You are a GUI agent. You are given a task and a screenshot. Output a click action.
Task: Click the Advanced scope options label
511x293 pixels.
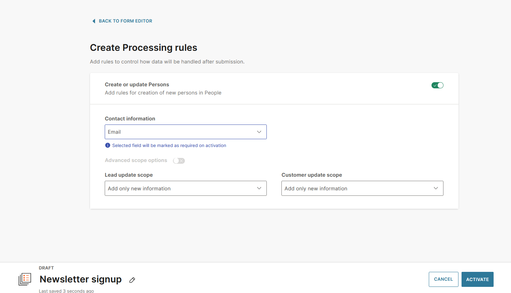click(x=136, y=160)
